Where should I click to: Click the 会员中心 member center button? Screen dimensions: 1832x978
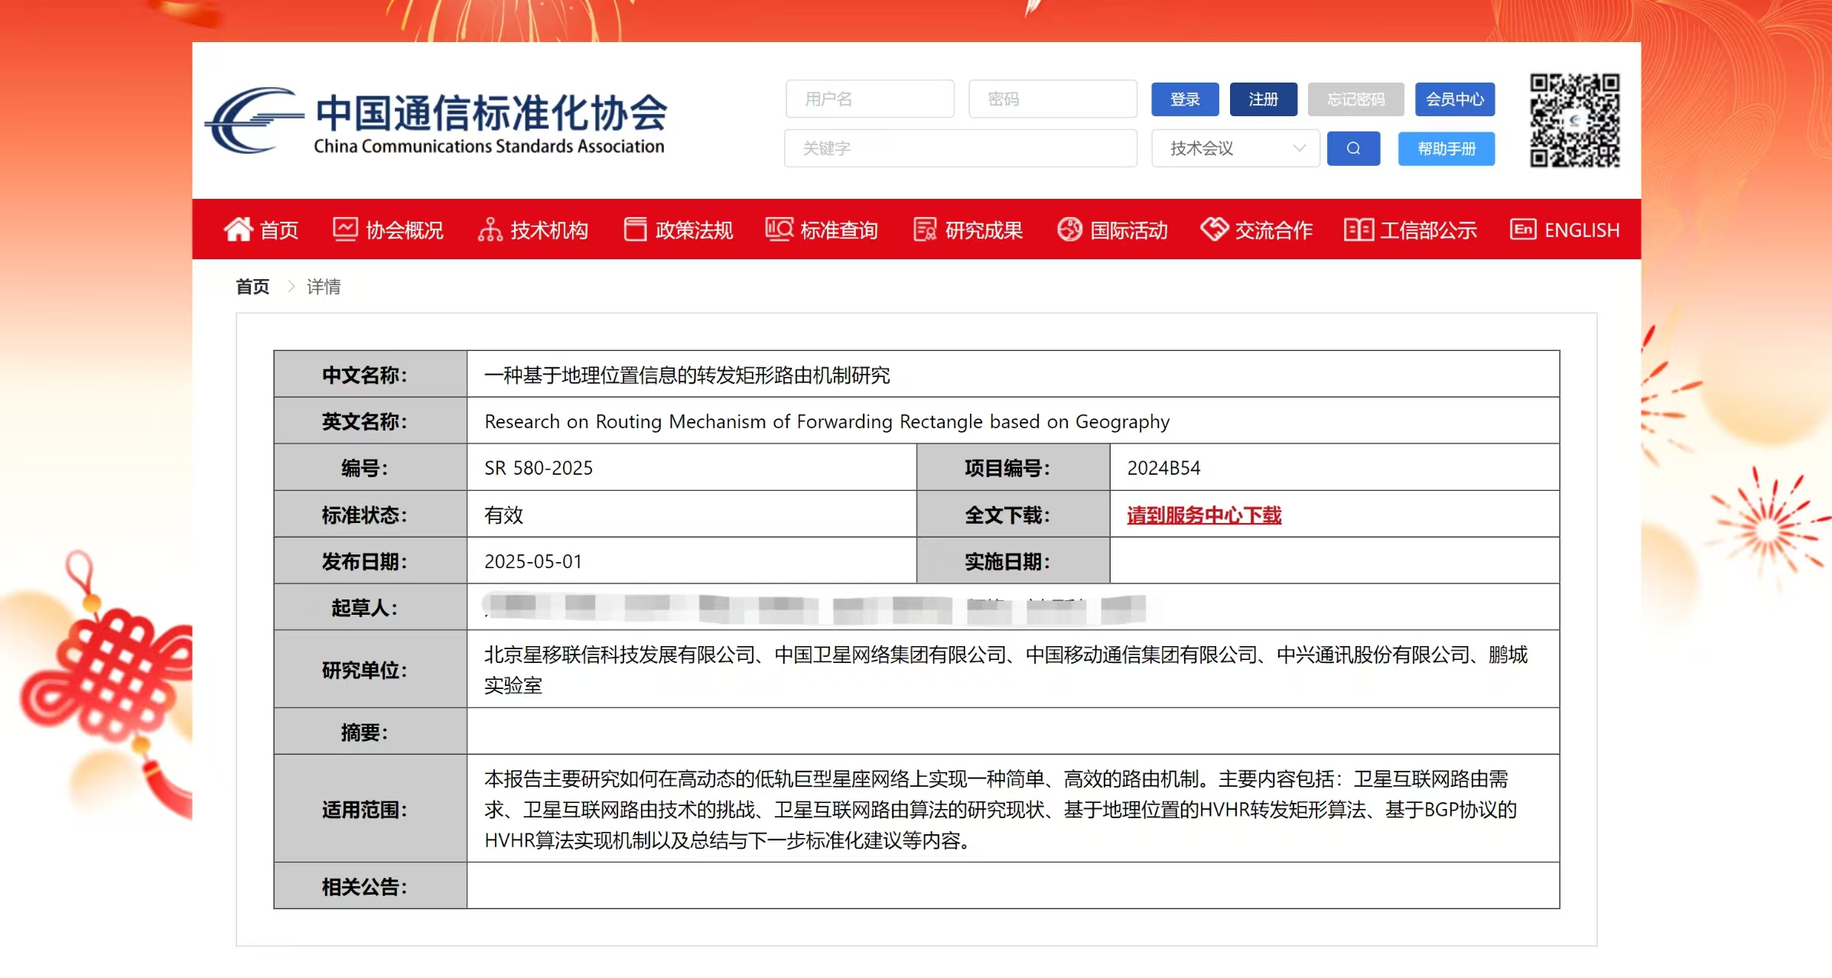point(1454,99)
